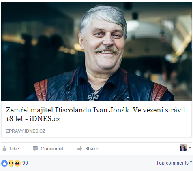This screenshot has height=171, width=193.
Task: Click the Comment text label
Action: pos(52,149)
